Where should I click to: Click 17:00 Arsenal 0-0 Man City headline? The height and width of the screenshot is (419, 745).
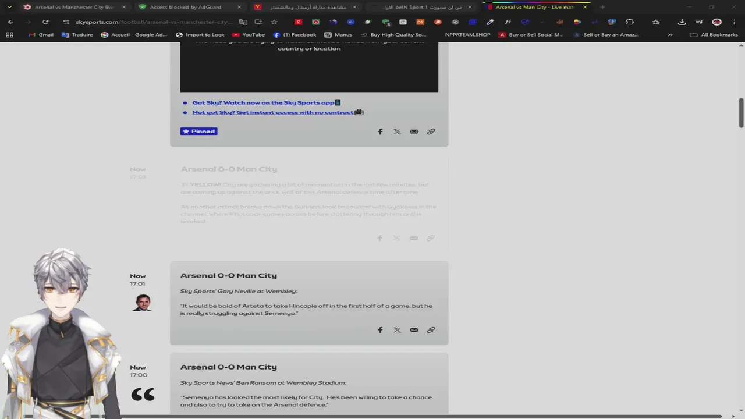pos(229,367)
